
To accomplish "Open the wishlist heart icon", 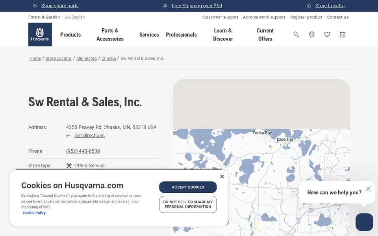I will pyautogui.click(x=327, y=35).
